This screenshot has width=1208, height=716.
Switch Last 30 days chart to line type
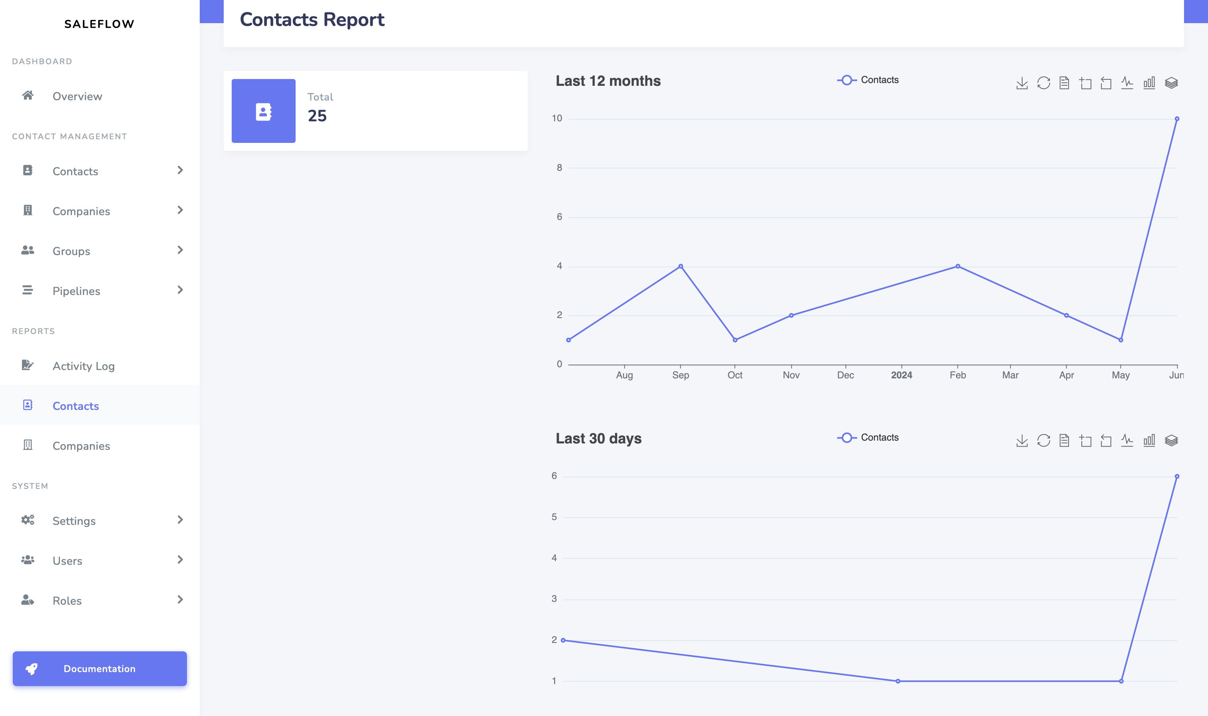point(1127,440)
